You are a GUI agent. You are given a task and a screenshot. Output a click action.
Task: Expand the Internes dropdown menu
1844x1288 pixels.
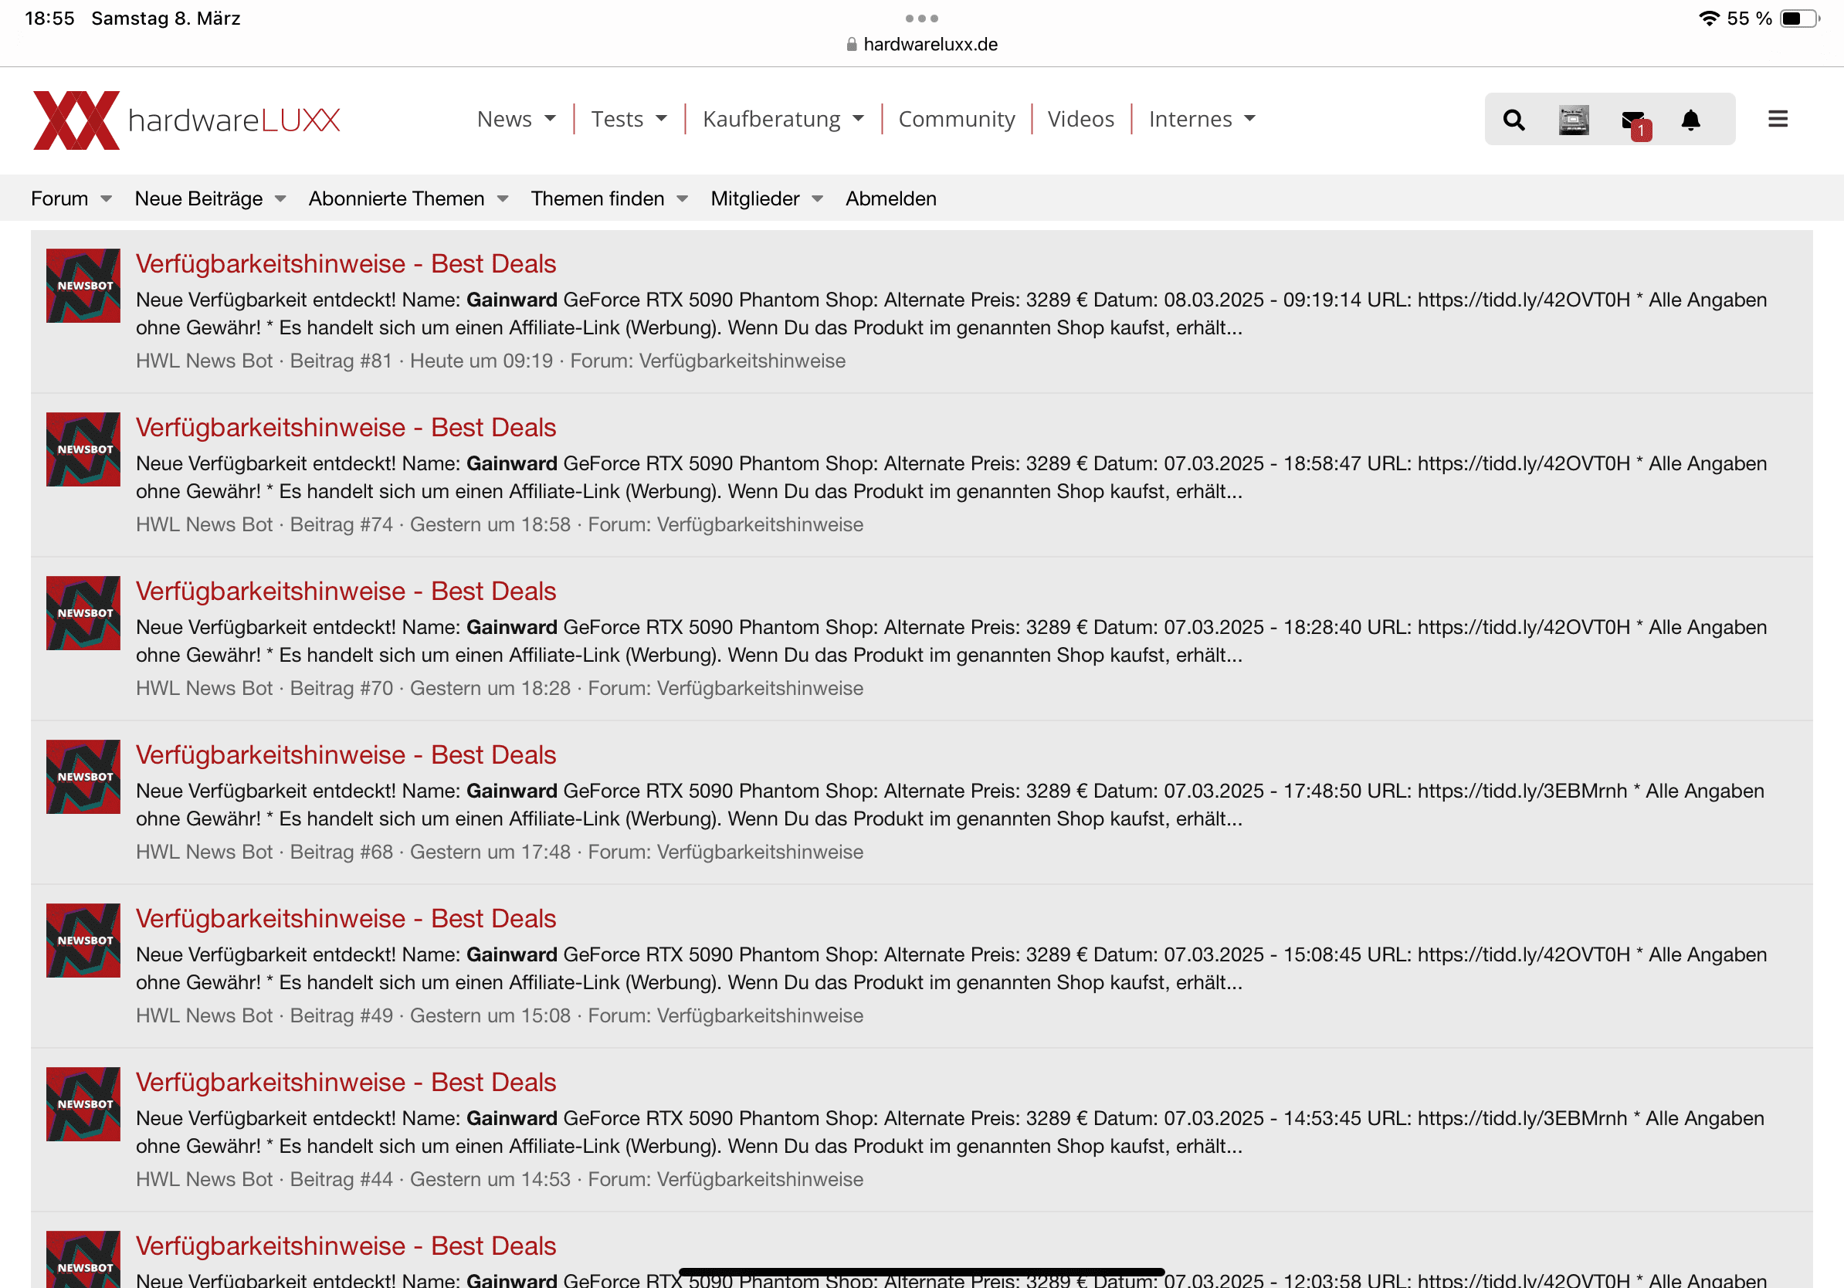point(1202,119)
